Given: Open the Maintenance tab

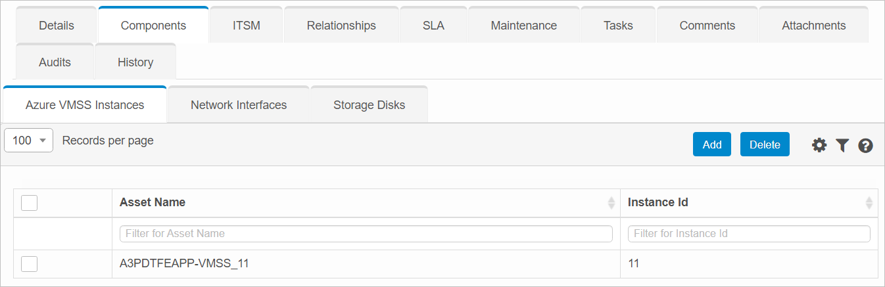Looking at the screenshot, I should pos(523,26).
